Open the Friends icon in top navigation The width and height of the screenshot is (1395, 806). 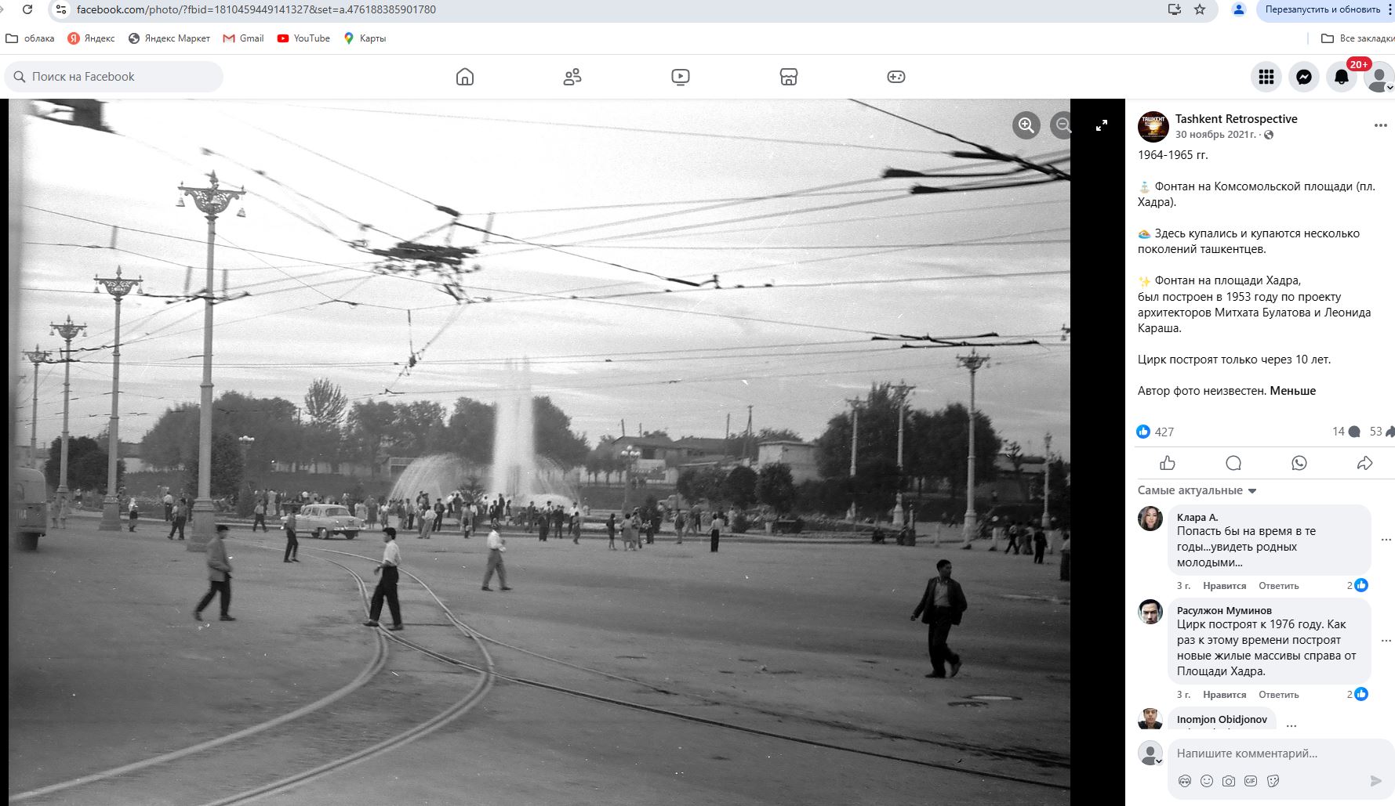(x=572, y=77)
